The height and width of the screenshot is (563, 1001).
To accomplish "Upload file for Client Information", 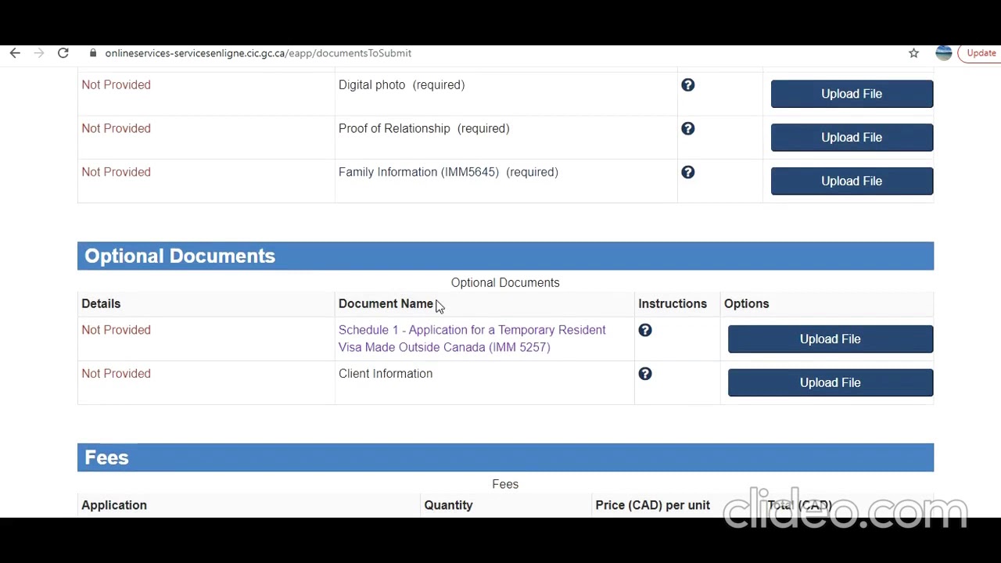I will (x=830, y=383).
